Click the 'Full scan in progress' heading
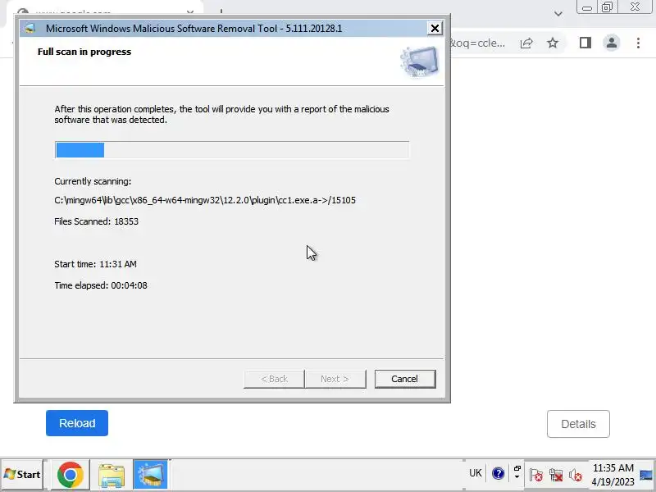656x492 pixels. tap(84, 52)
